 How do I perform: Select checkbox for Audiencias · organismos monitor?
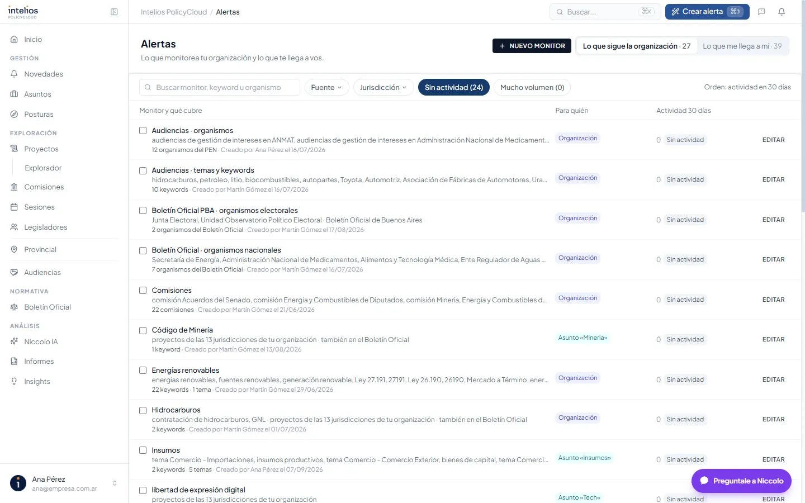click(x=143, y=131)
